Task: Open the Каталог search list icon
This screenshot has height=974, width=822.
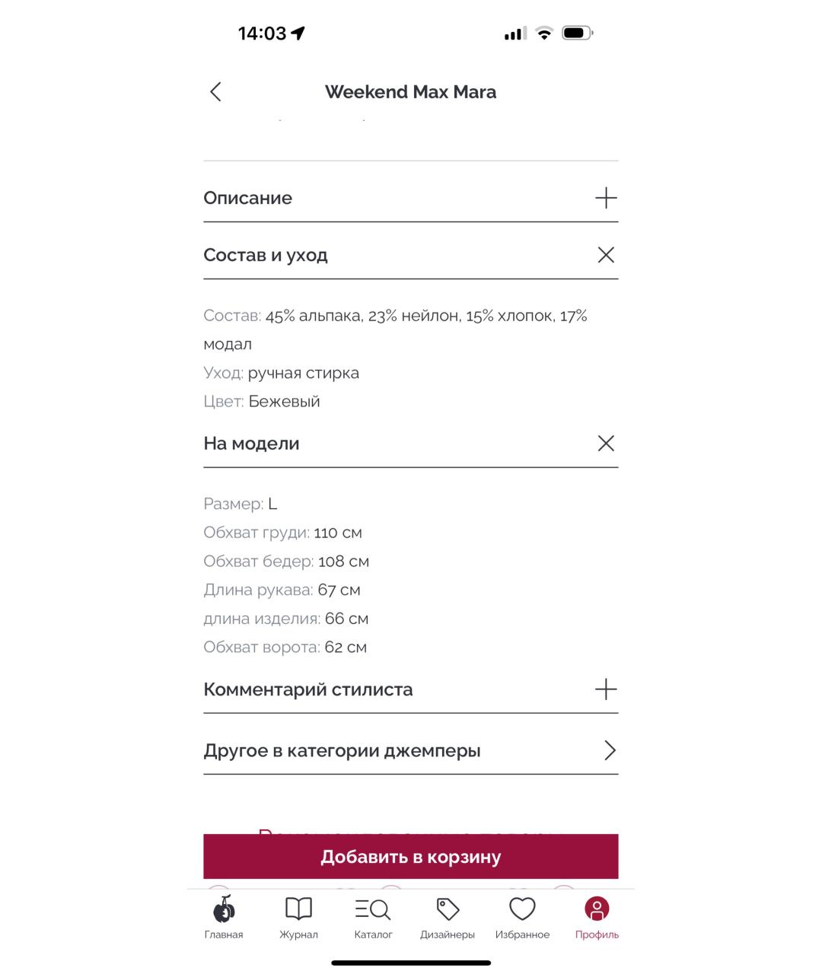Action: coord(373,909)
